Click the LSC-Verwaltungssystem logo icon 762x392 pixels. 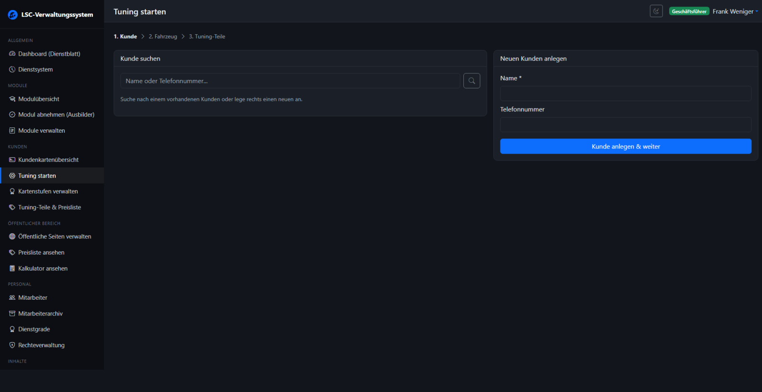pos(13,15)
